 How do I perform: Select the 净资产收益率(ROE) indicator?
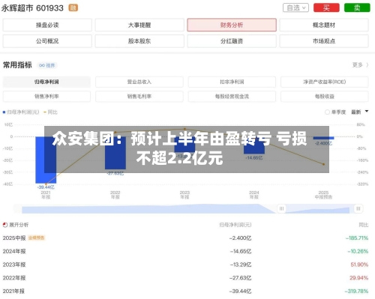[325, 82]
